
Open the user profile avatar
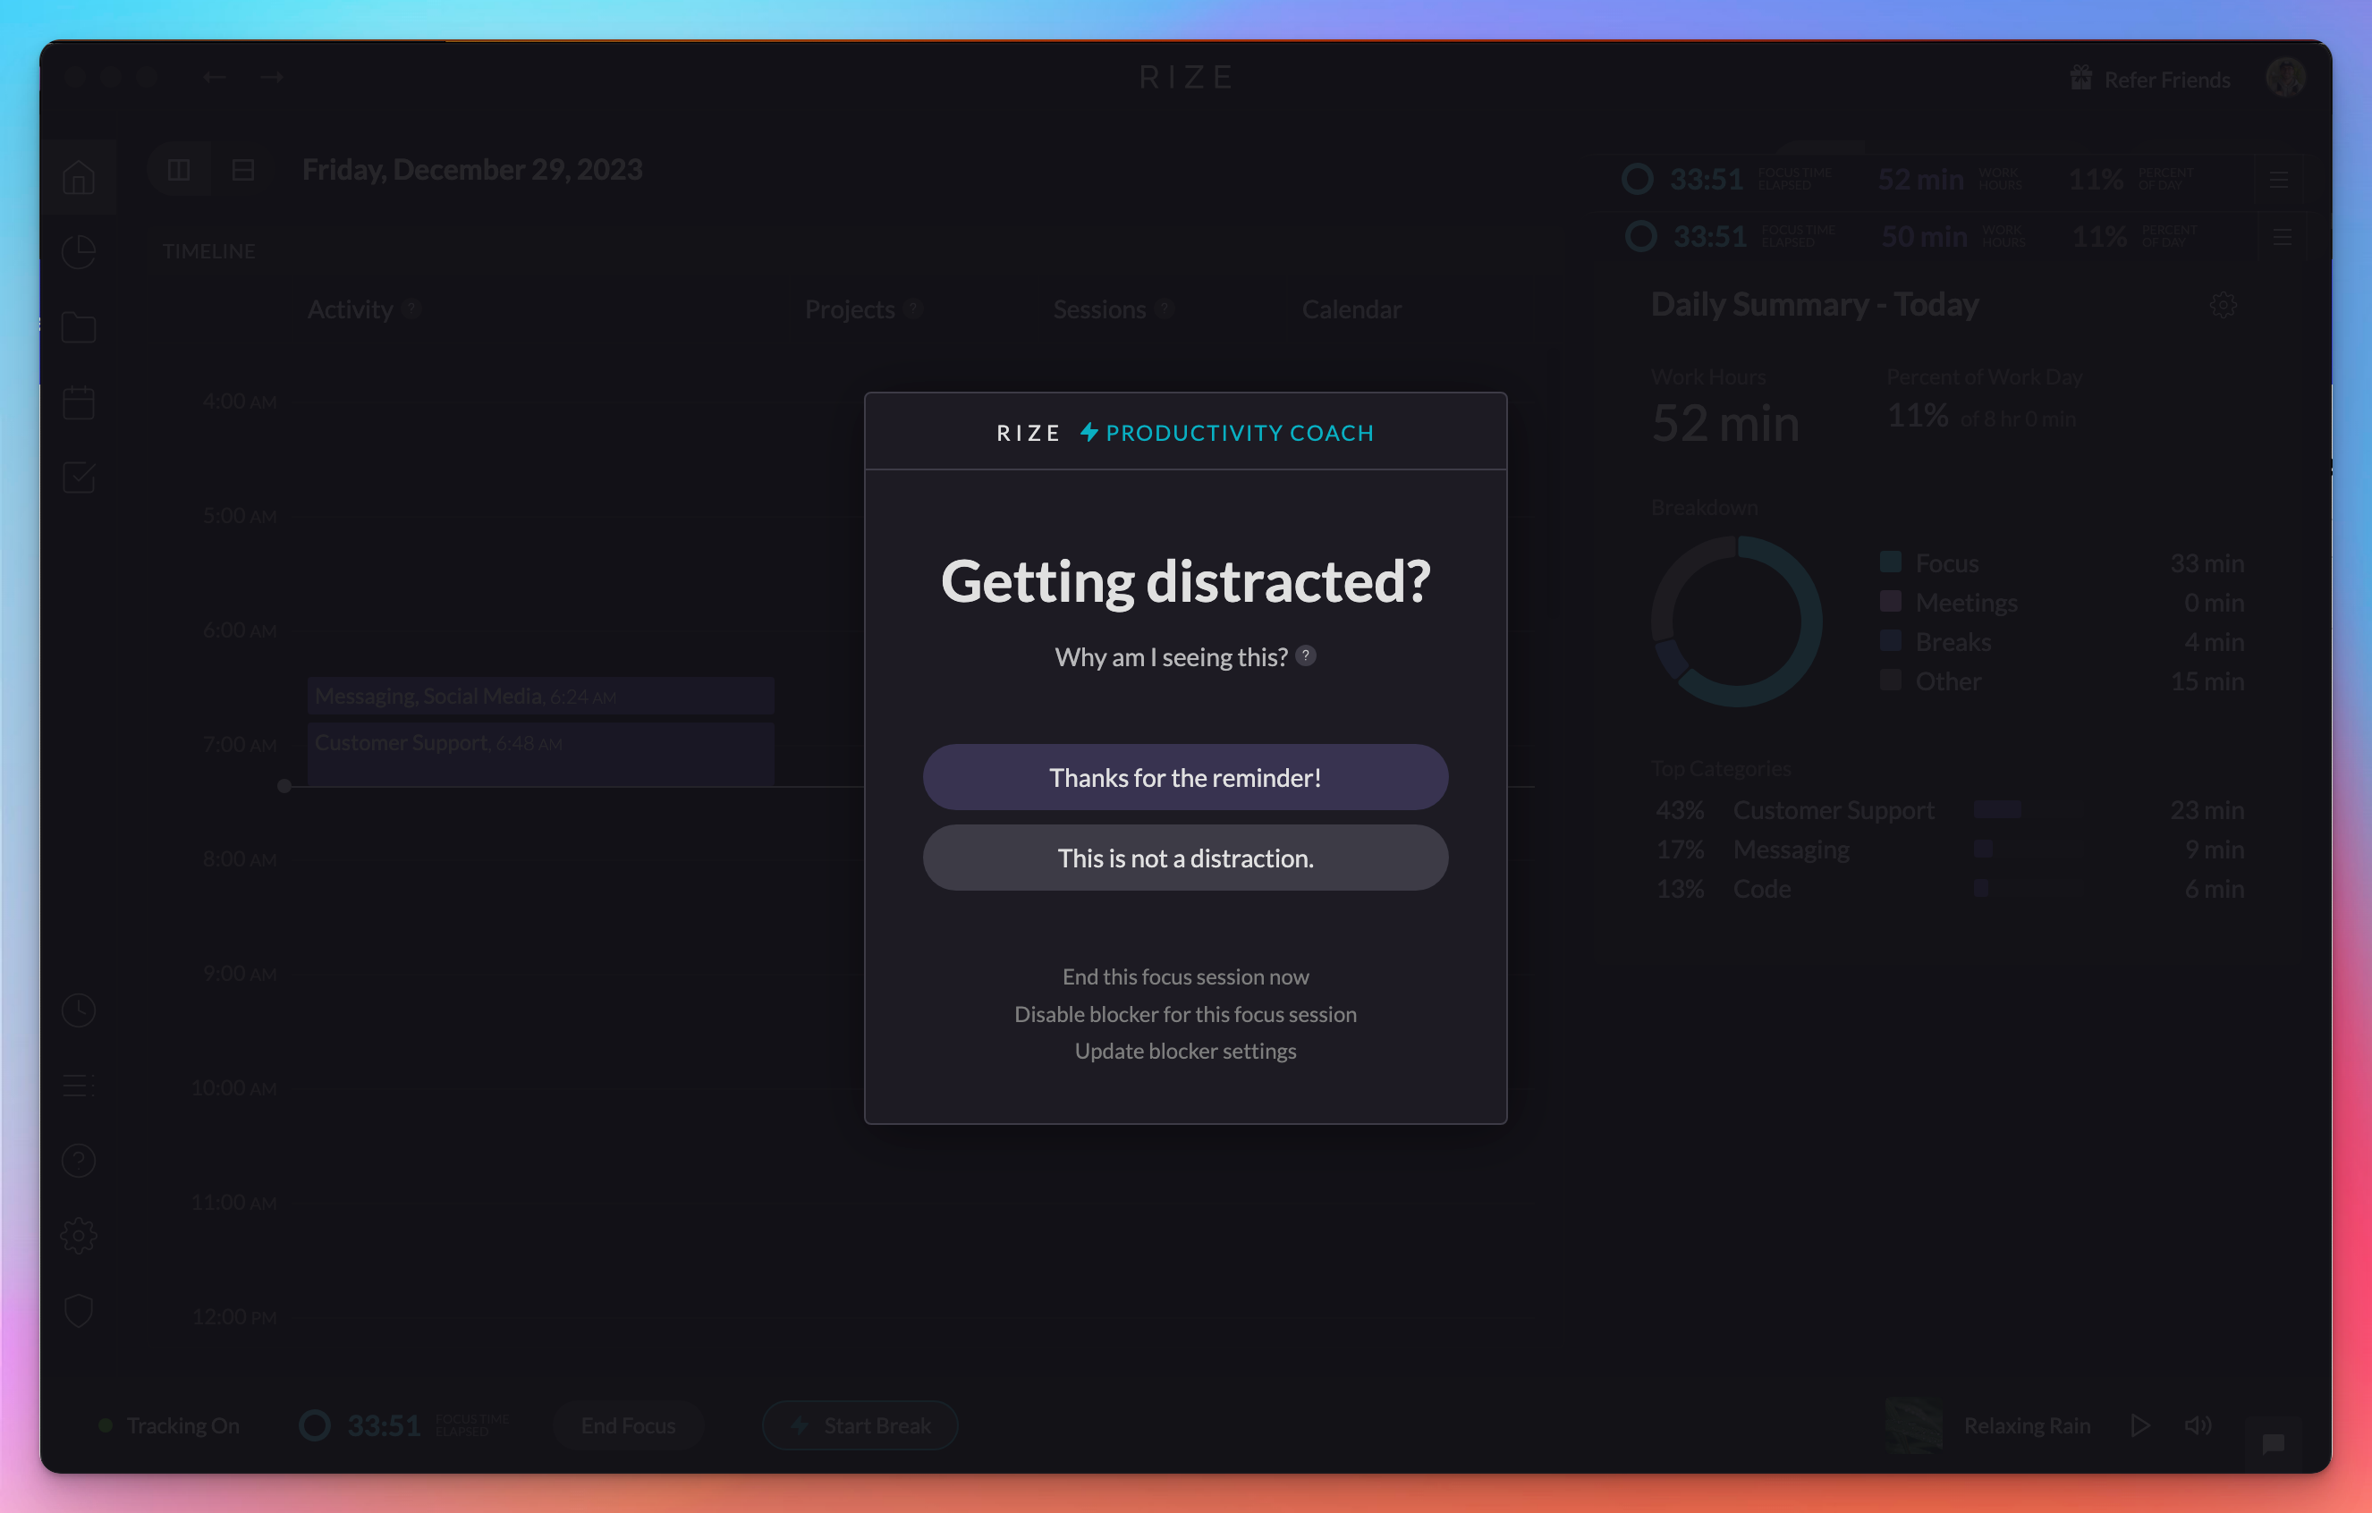tap(2284, 77)
